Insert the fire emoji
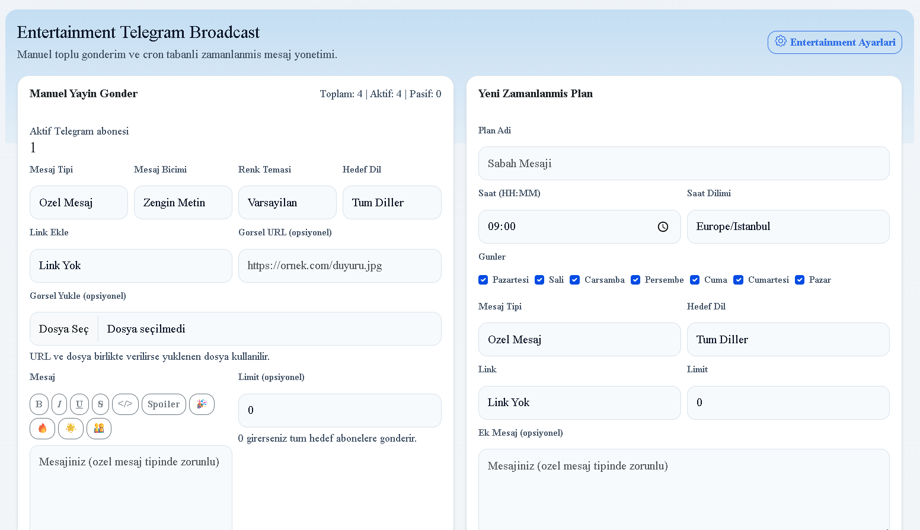Image resolution: width=920 pixels, height=530 pixels. pyautogui.click(x=42, y=429)
